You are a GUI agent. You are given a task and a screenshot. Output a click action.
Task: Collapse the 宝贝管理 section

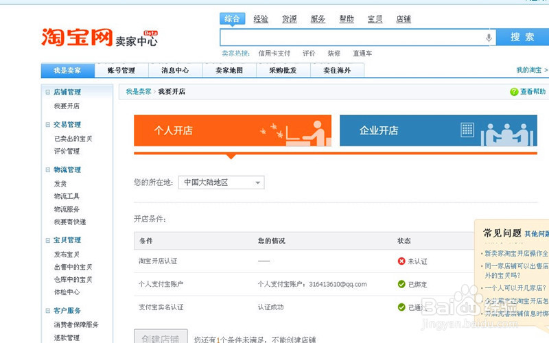(47, 240)
